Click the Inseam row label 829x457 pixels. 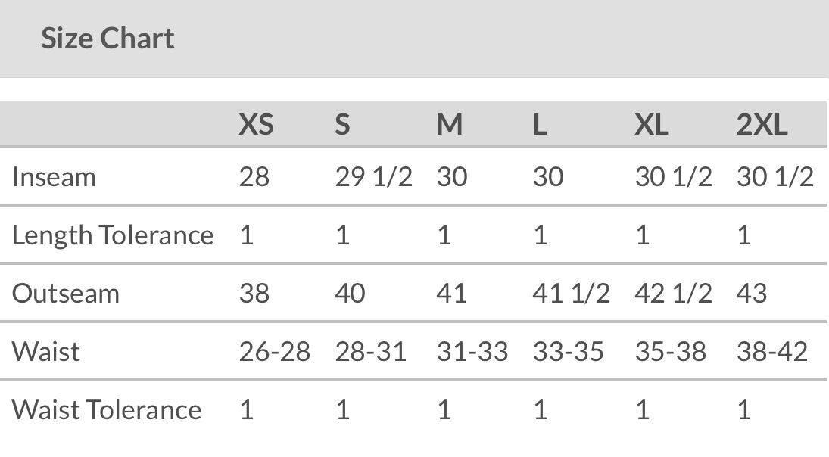54,177
